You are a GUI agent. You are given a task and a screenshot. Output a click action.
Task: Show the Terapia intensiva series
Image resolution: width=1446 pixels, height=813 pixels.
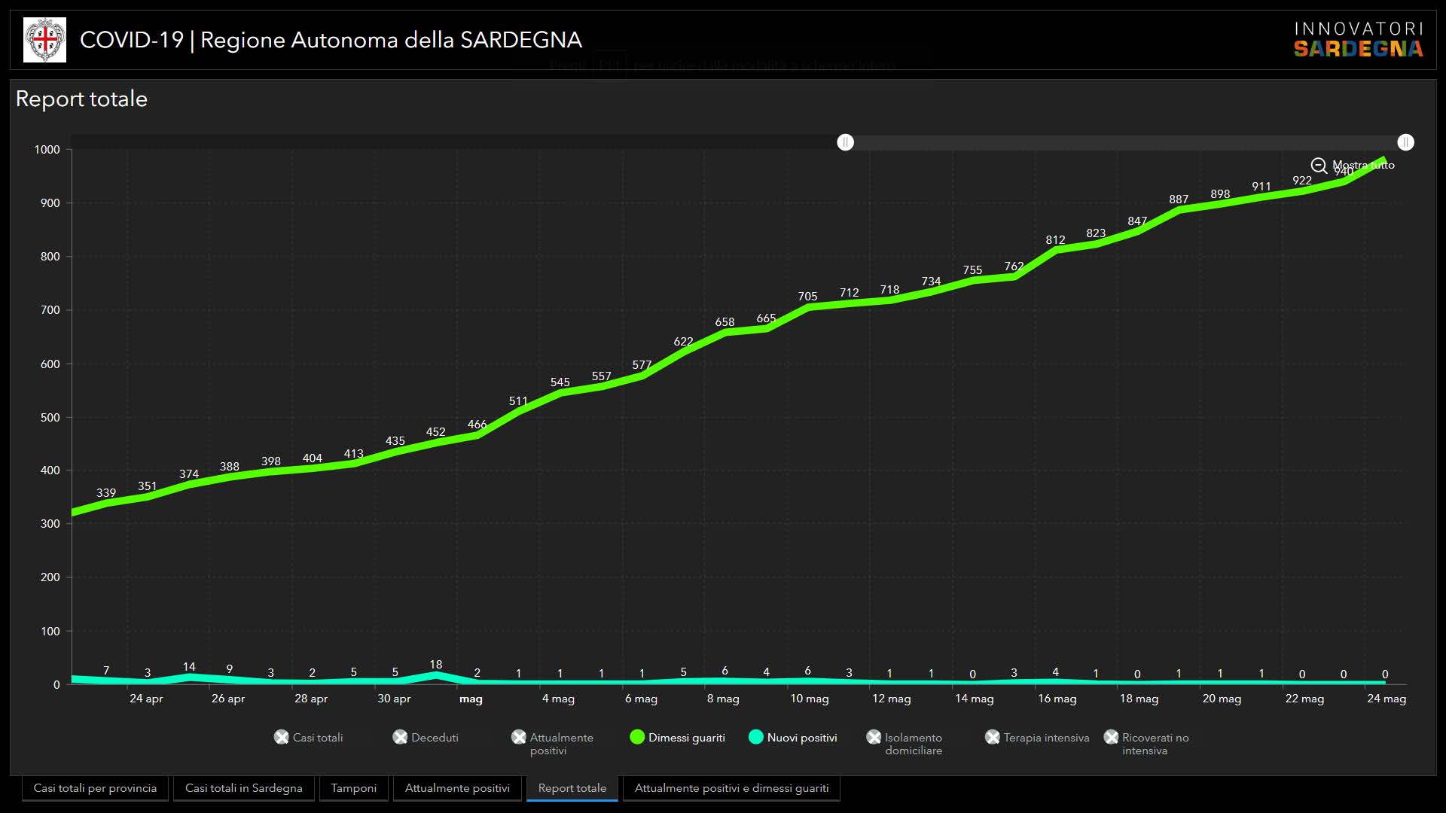pyautogui.click(x=993, y=738)
